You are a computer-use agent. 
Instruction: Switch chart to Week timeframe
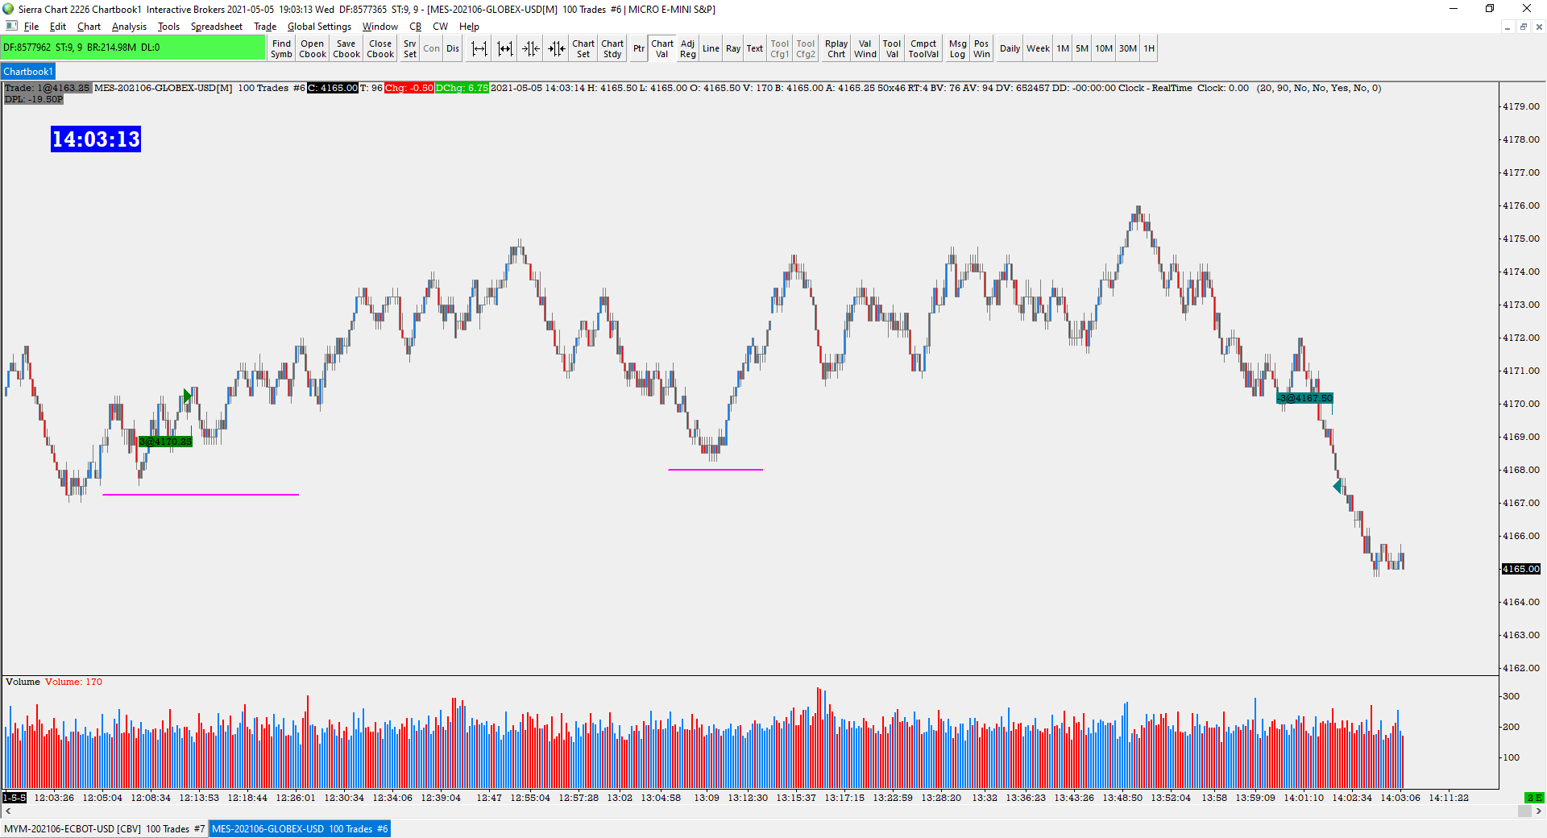pos(1038,48)
